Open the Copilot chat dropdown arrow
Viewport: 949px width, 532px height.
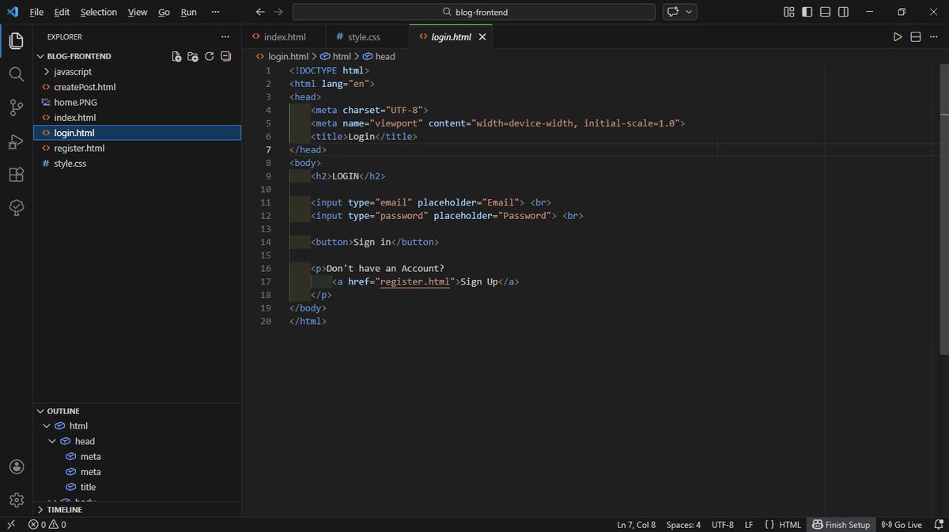(x=690, y=12)
